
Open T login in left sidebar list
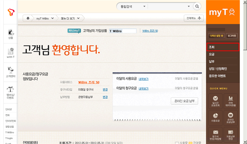(x=9, y=138)
